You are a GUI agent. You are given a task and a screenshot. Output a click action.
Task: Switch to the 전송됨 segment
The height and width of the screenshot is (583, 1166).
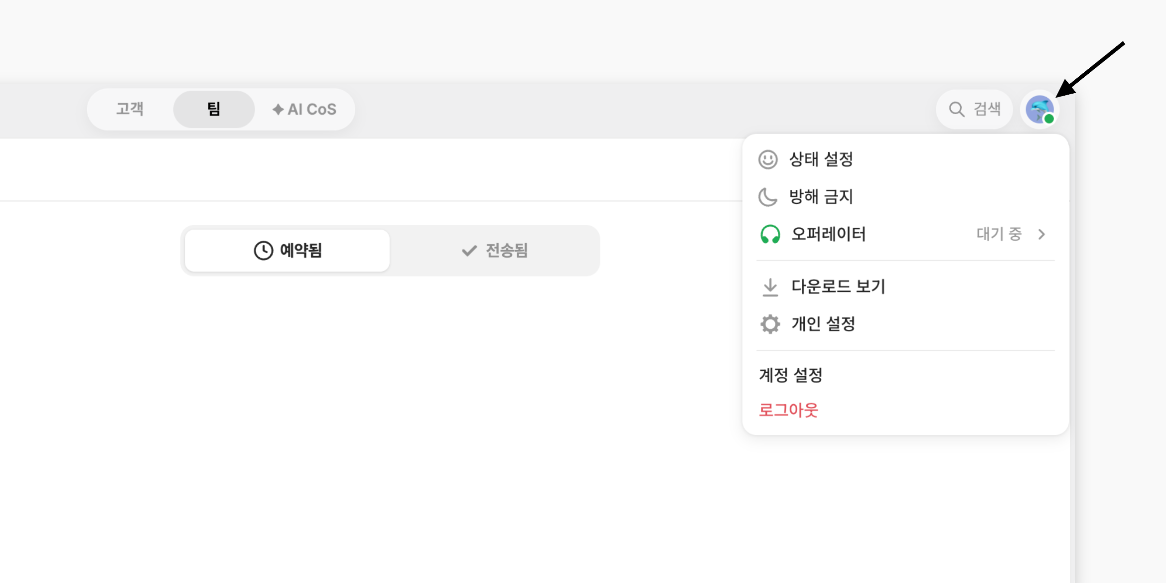[x=494, y=250]
